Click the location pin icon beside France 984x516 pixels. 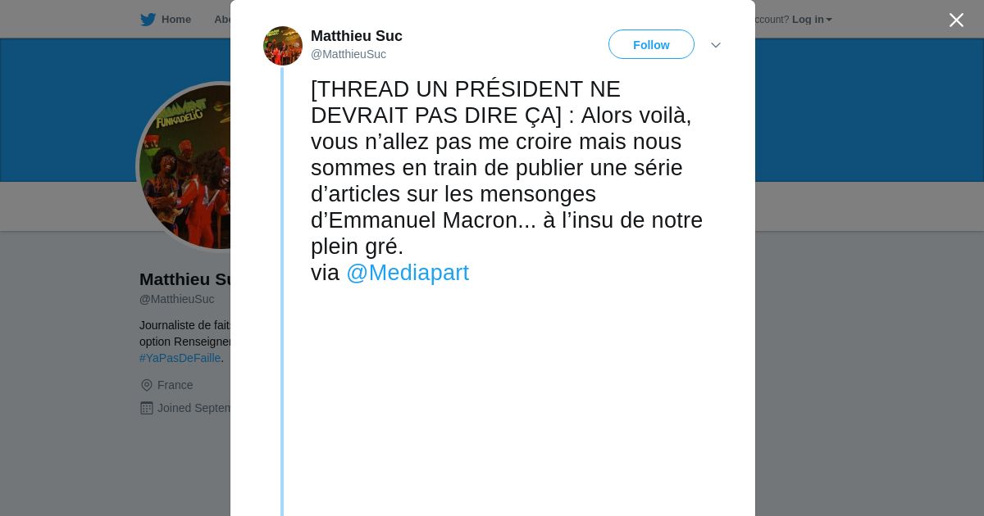click(147, 385)
